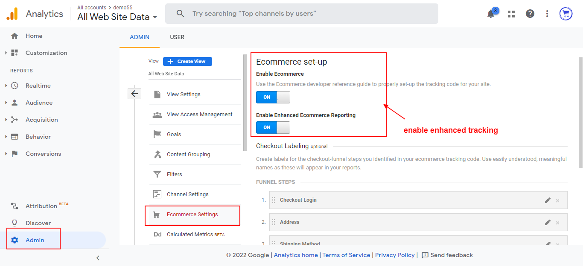Viewport: 583px width, 266px height.
Task: Switch to the USER tab
Action: (177, 37)
